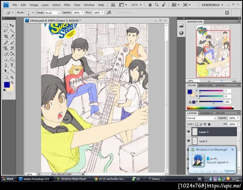Open the Opacity slider arrow in options bar
Screen dimensions: 243x190
(82, 13)
